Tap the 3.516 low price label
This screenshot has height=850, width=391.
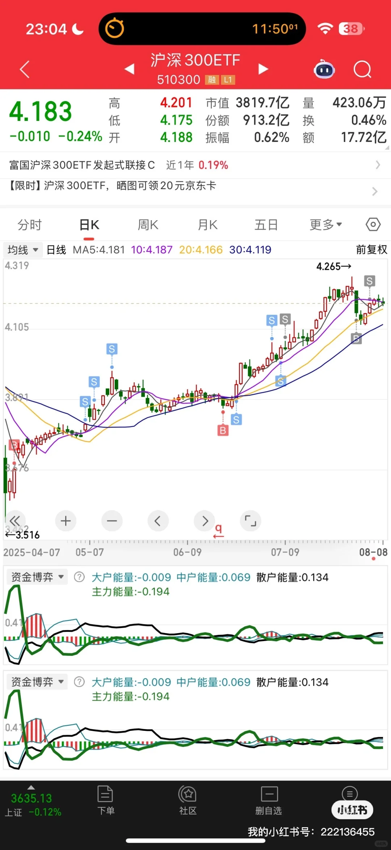(x=23, y=535)
